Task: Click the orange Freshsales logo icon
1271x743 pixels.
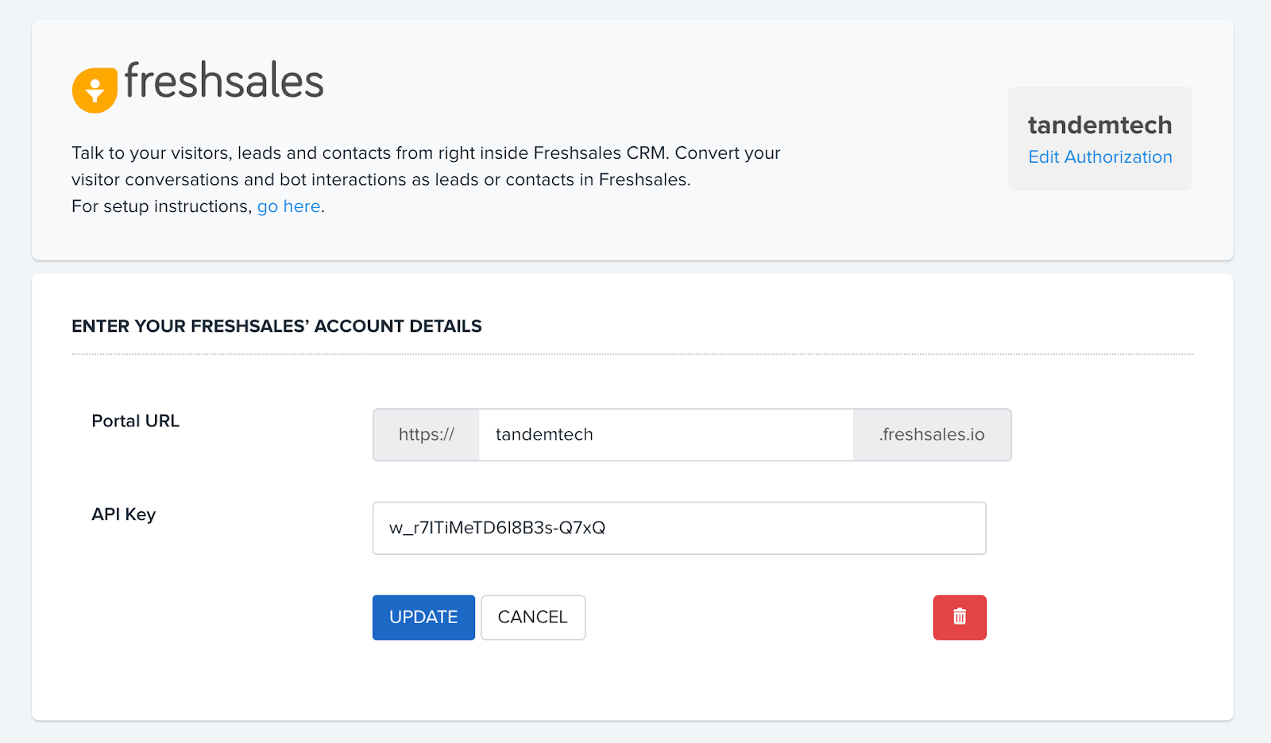Action: (95, 90)
